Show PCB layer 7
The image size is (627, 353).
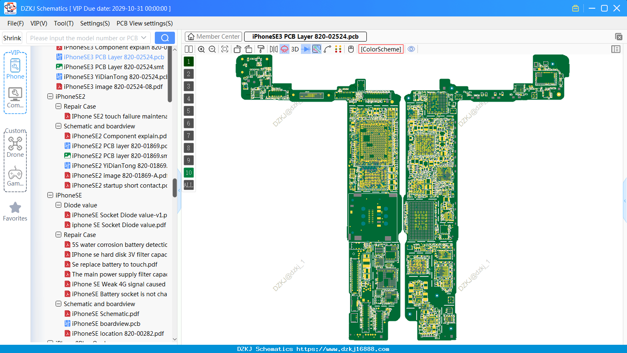tap(189, 136)
